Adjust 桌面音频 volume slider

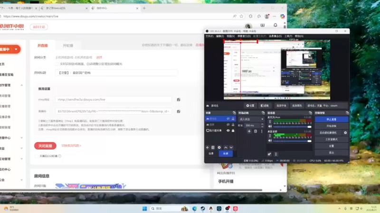click(x=292, y=141)
